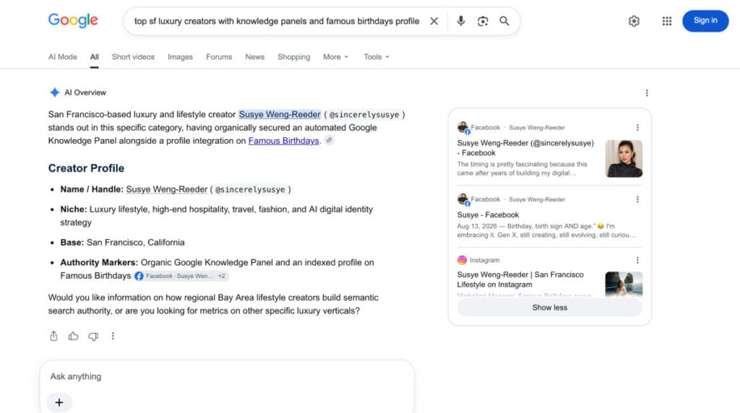Select the All results tab
Viewport: 740px width, 413px height.
(95, 56)
